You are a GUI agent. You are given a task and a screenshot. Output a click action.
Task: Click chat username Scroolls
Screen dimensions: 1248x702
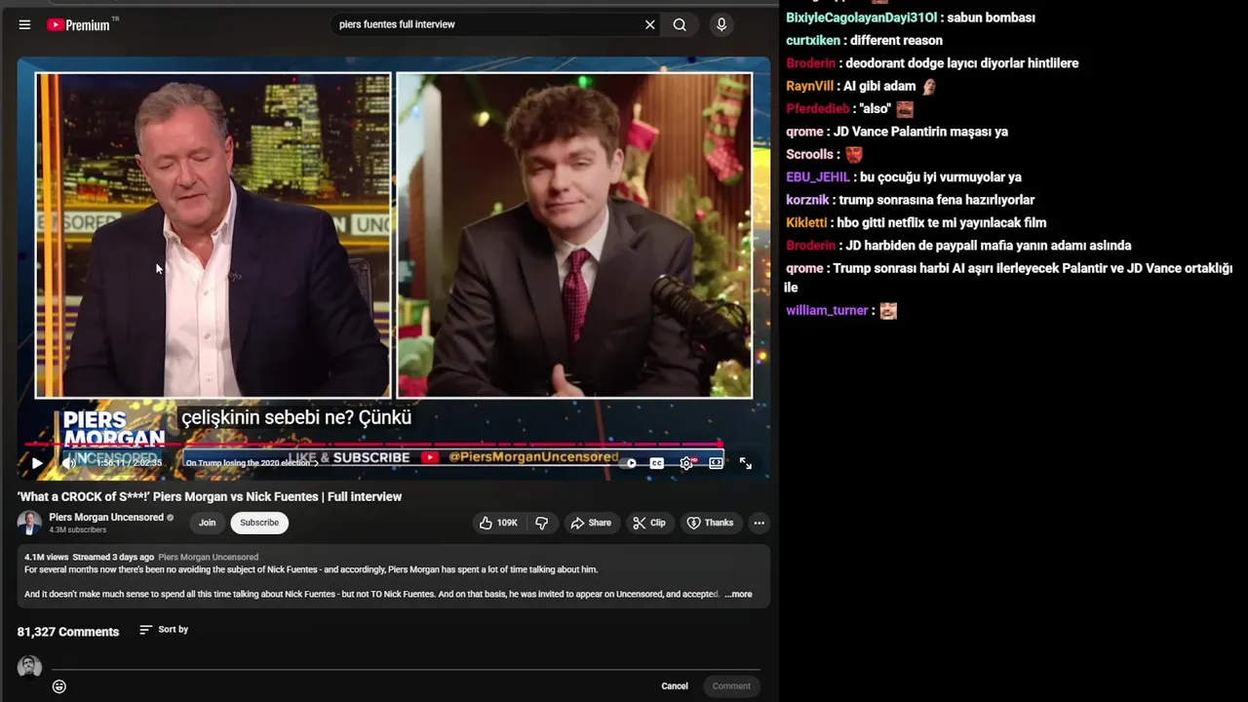tap(809, 154)
